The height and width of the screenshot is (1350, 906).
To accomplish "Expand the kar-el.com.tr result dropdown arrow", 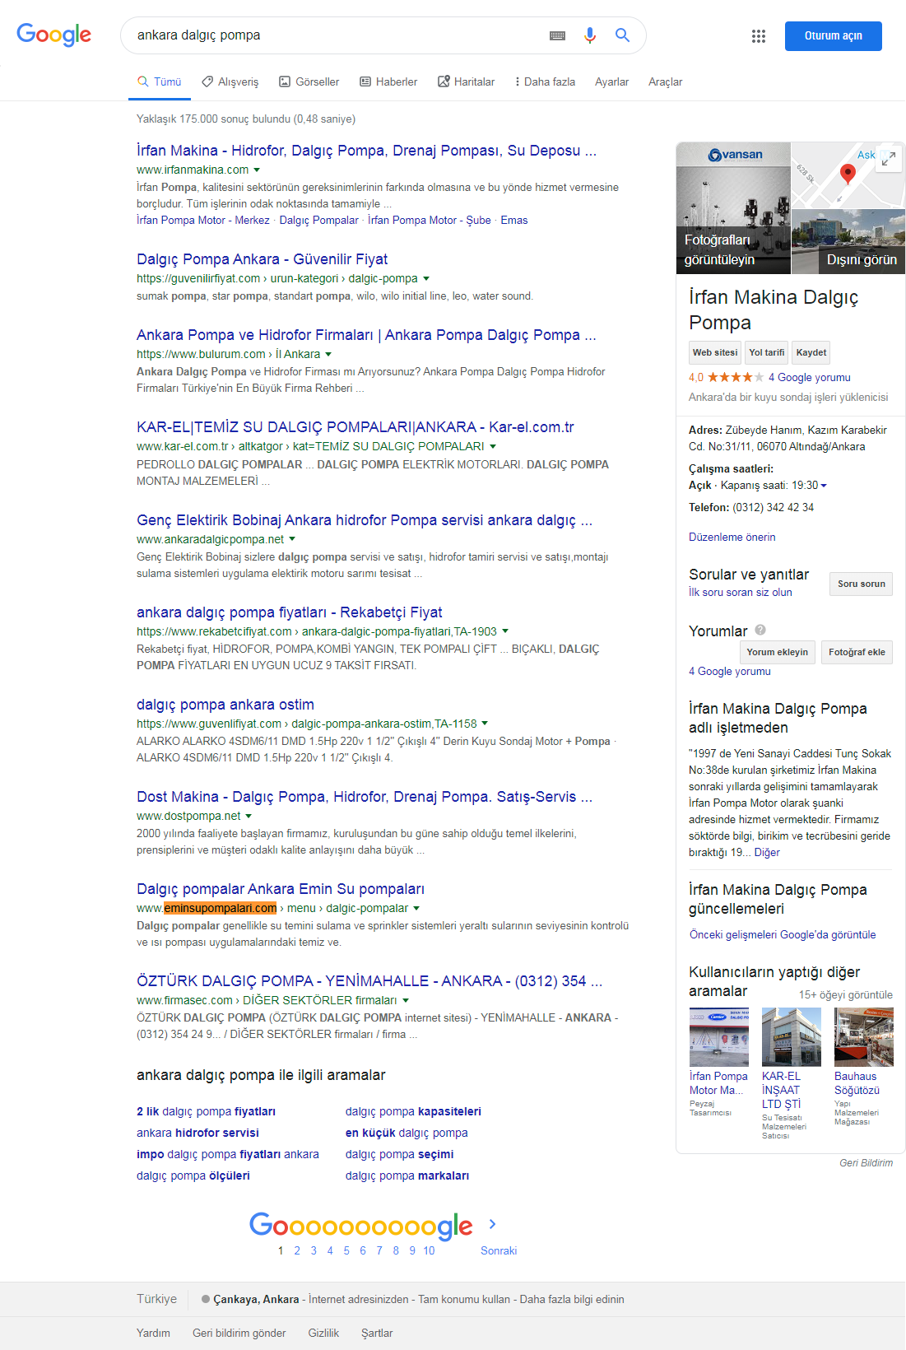I will (x=493, y=446).
